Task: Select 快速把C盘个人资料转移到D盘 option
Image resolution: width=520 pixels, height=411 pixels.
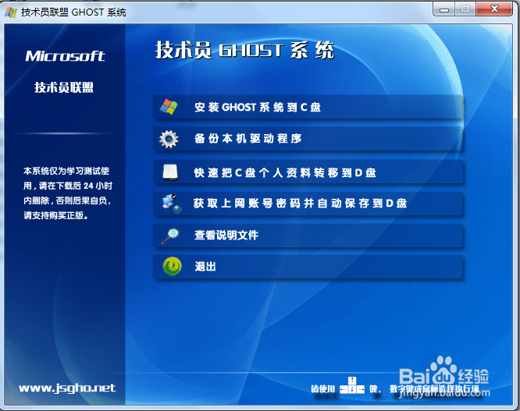Action: pos(308,172)
